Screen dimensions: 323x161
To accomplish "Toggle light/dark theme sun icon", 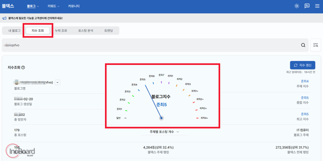I will [297, 6].
